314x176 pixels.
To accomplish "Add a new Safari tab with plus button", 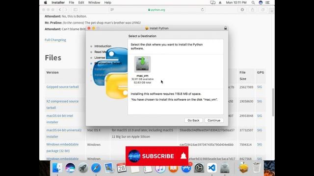I will [272, 11].
